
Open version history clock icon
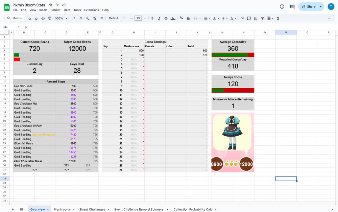282,7
